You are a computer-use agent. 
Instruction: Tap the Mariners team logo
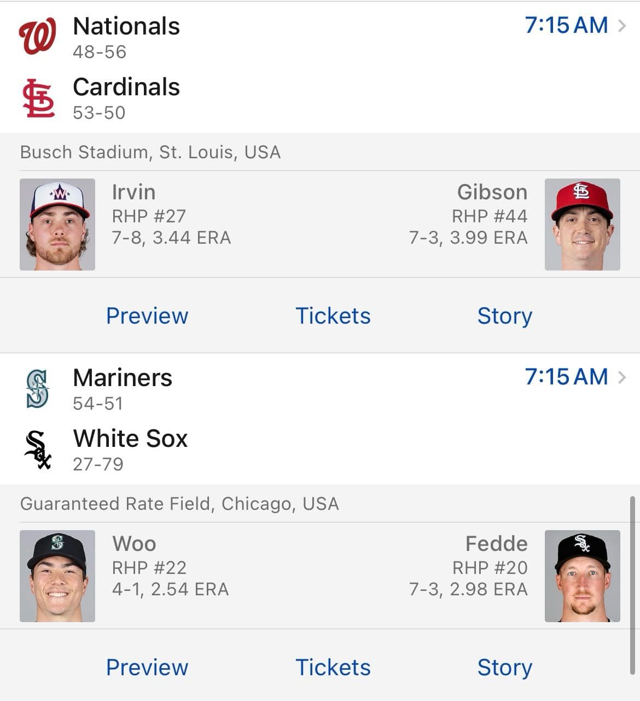pos(37,389)
